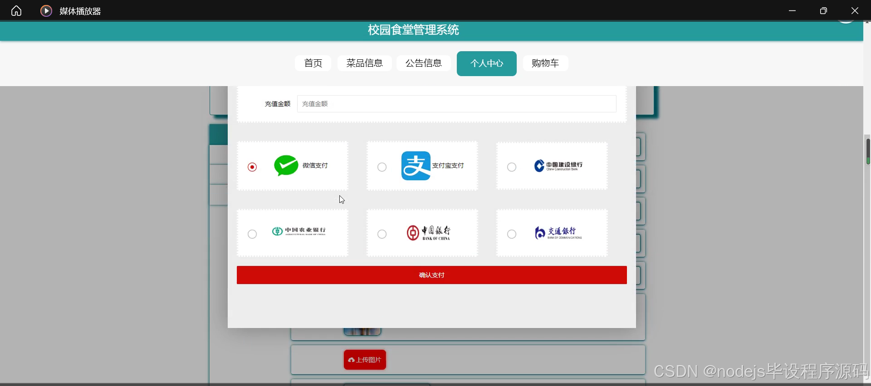Restore down the media player window
The width and height of the screenshot is (871, 386).
823,11
